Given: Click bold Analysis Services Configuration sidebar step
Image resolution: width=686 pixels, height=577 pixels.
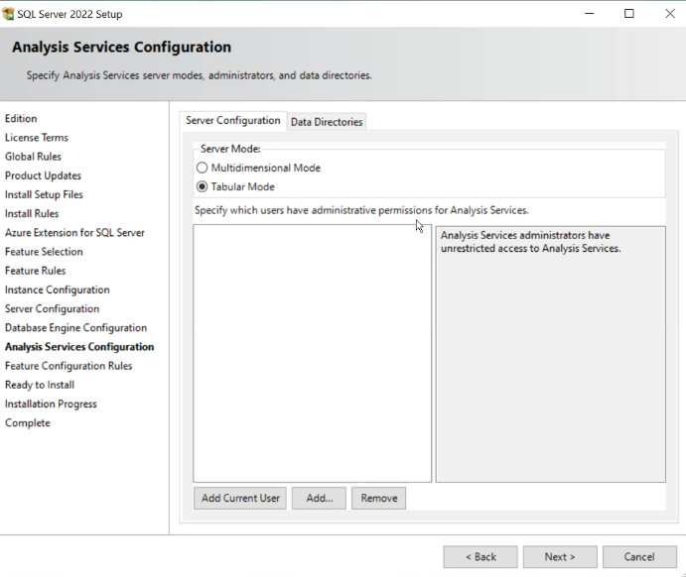Looking at the screenshot, I should tap(79, 347).
